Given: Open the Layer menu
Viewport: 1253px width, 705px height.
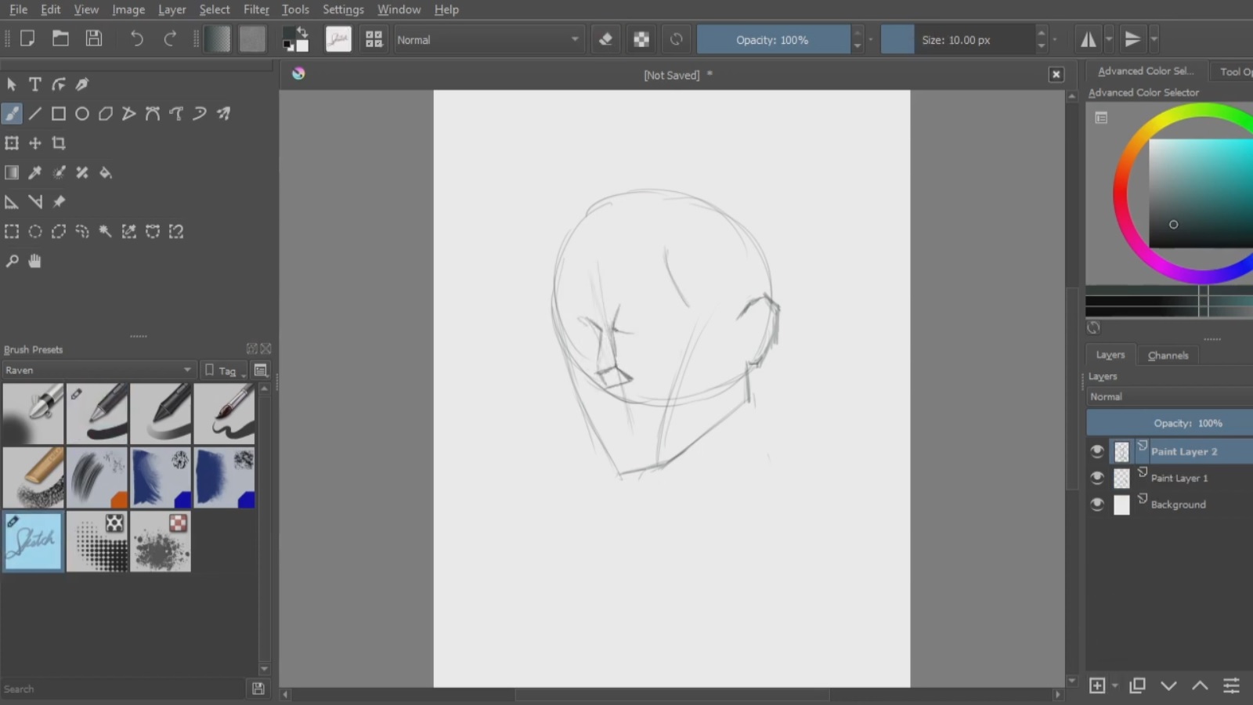Looking at the screenshot, I should 172,9.
